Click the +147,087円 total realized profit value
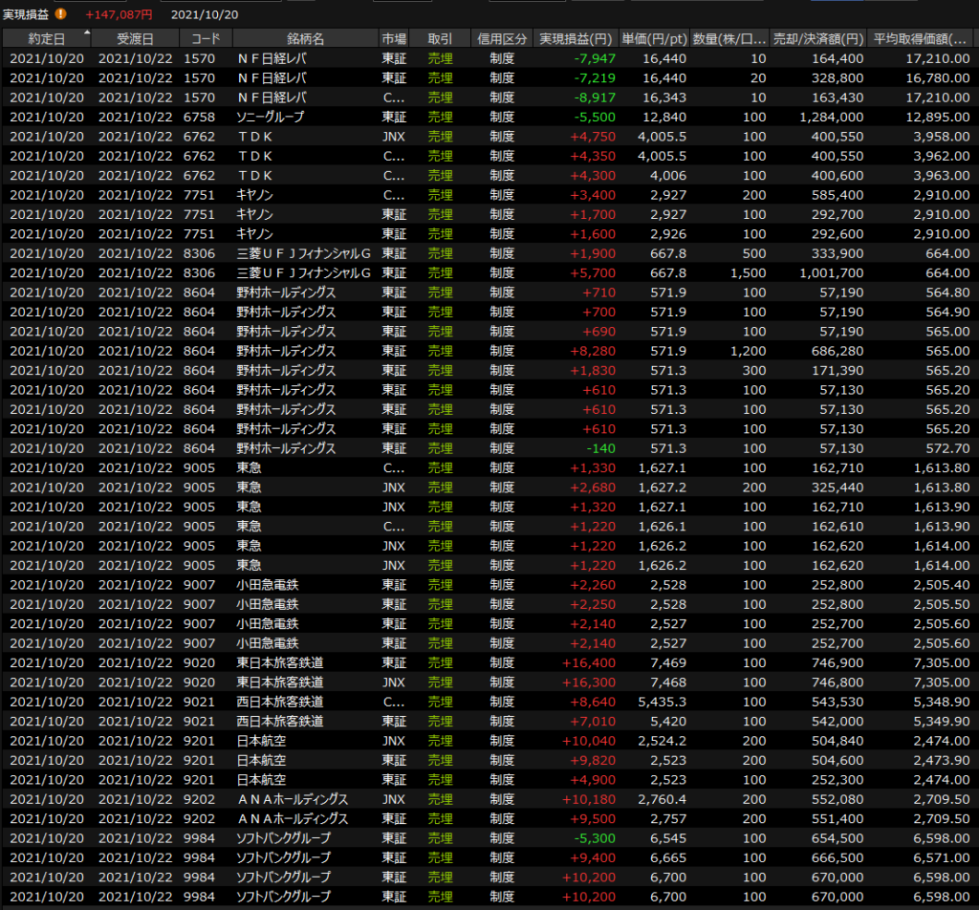The image size is (979, 910). point(119,14)
